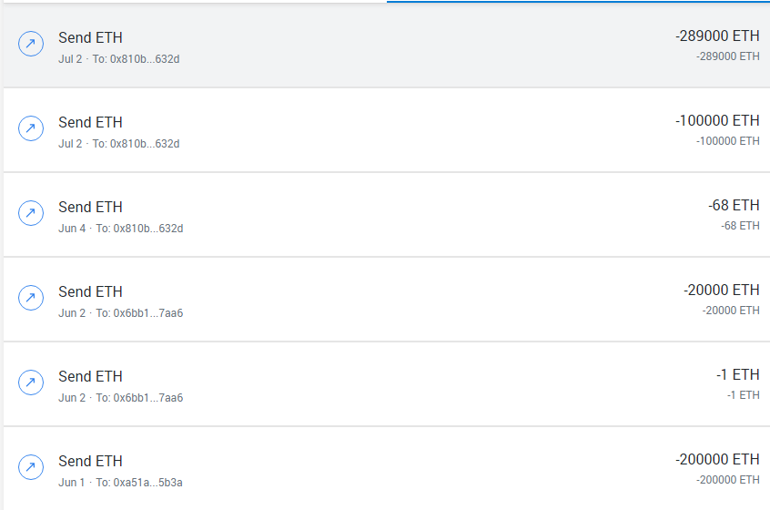770x510 pixels.
Task: Click the small -1 ETH secondary amount
Action: [x=743, y=395]
